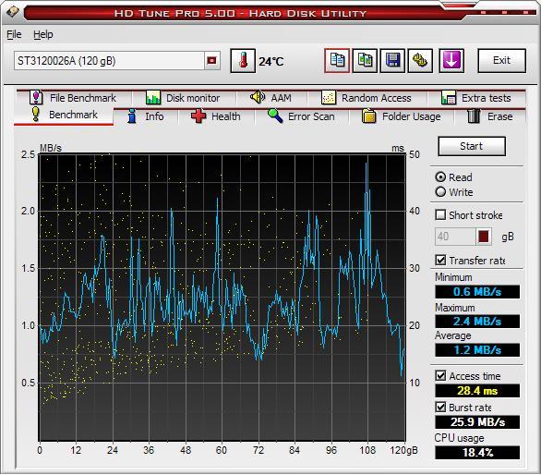
Task: Click the 24°C temperature reading
Action: pyautogui.click(x=271, y=62)
